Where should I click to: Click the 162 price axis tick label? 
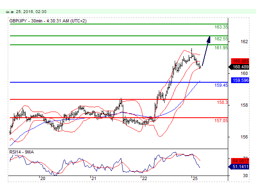(245, 42)
